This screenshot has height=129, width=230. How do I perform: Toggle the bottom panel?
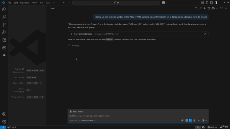click(211, 3)
